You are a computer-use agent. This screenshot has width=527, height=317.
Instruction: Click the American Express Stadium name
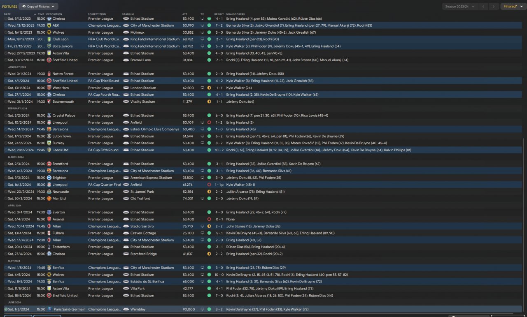pyautogui.click(x=151, y=178)
